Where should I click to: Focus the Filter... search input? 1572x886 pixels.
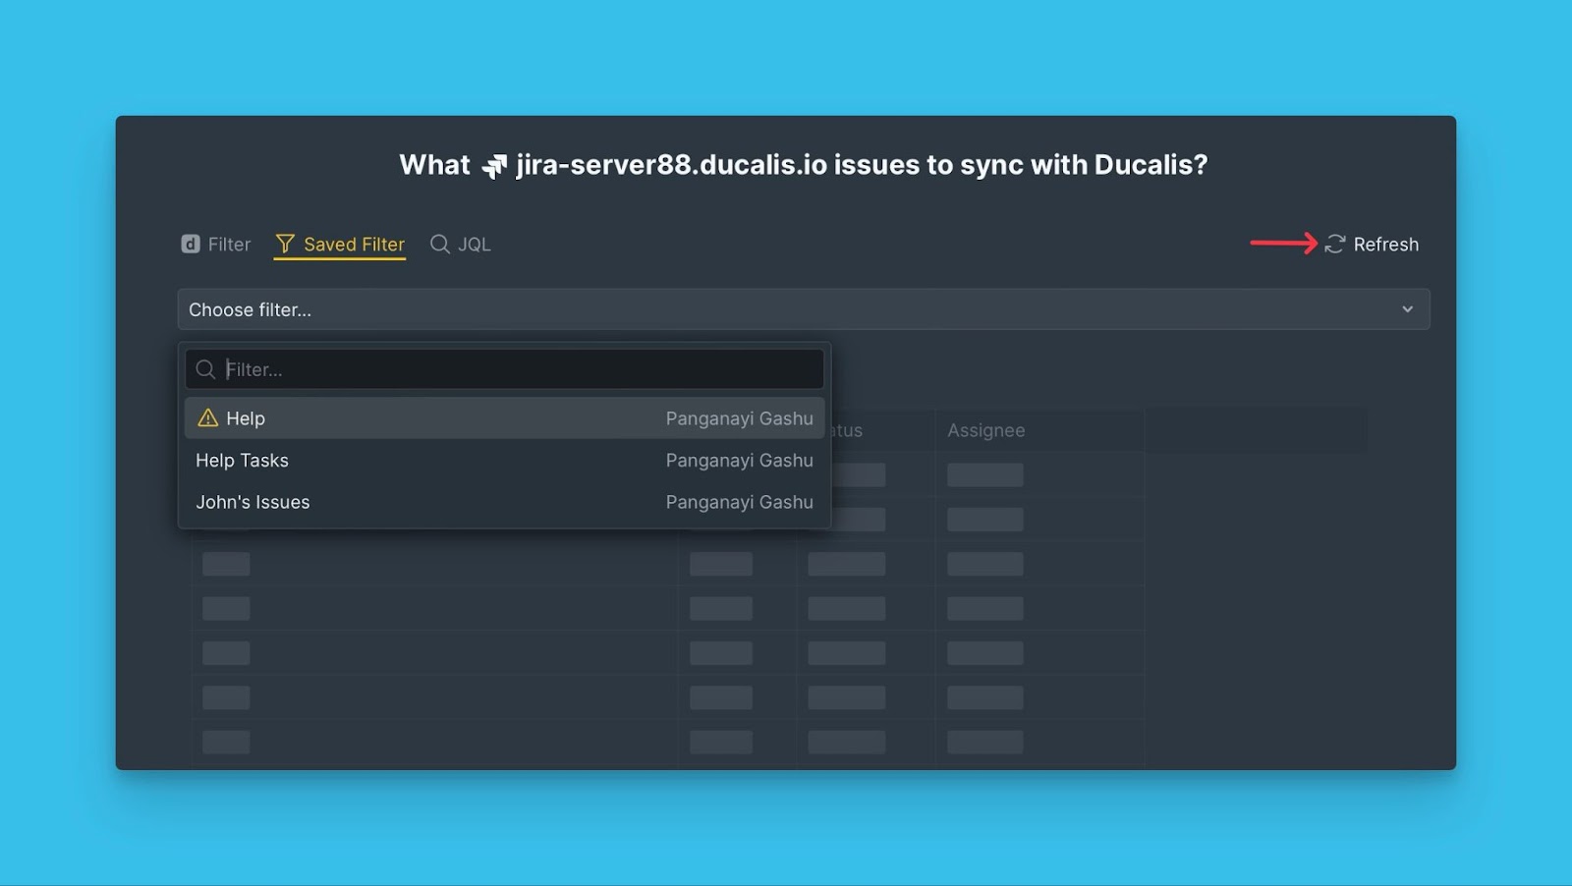521,369
